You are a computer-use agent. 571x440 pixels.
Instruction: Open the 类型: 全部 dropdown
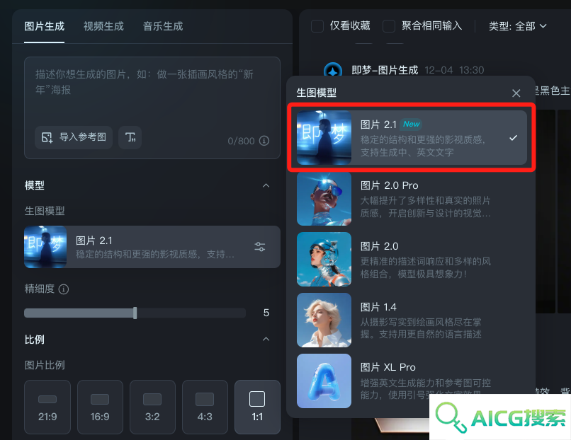tap(517, 26)
